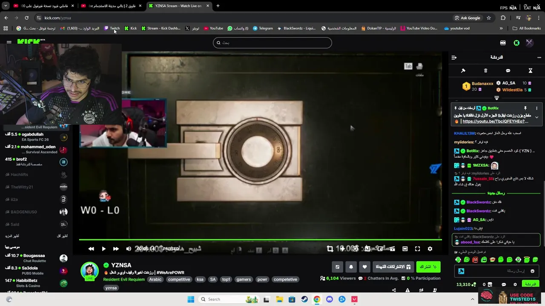Click the heart follow button for YZNSA
Image resolution: width=545 pixels, height=306 pixels.
364,267
